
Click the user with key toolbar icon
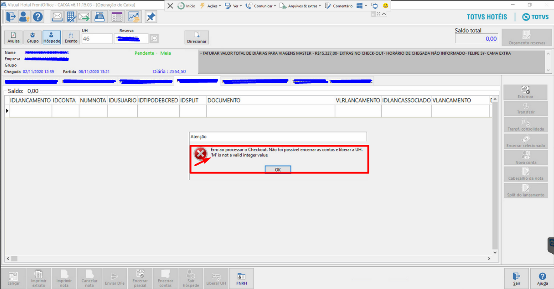point(24,17)
